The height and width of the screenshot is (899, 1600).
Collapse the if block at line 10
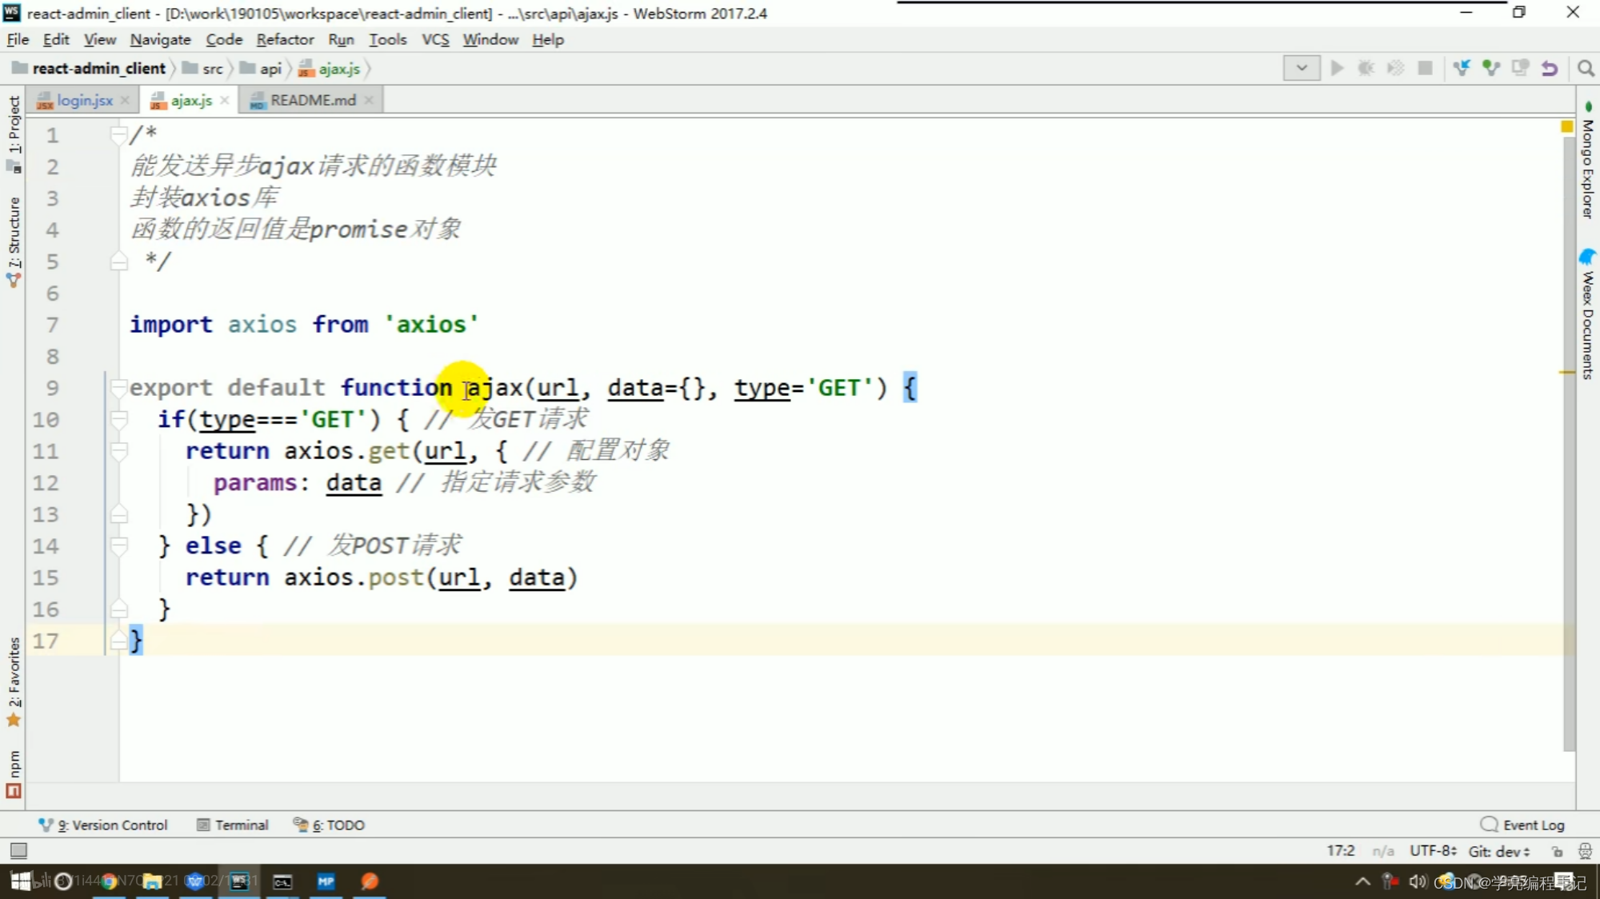(x=118, y=418)
